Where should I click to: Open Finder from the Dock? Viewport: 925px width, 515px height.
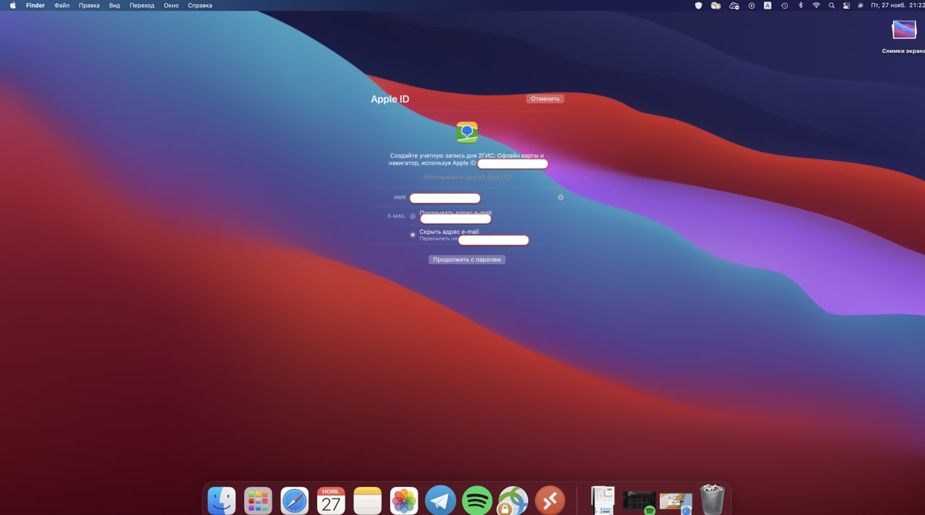[x=222, y=500]
